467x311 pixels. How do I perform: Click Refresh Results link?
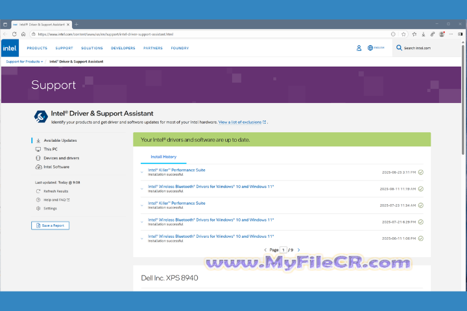(56, 191)
